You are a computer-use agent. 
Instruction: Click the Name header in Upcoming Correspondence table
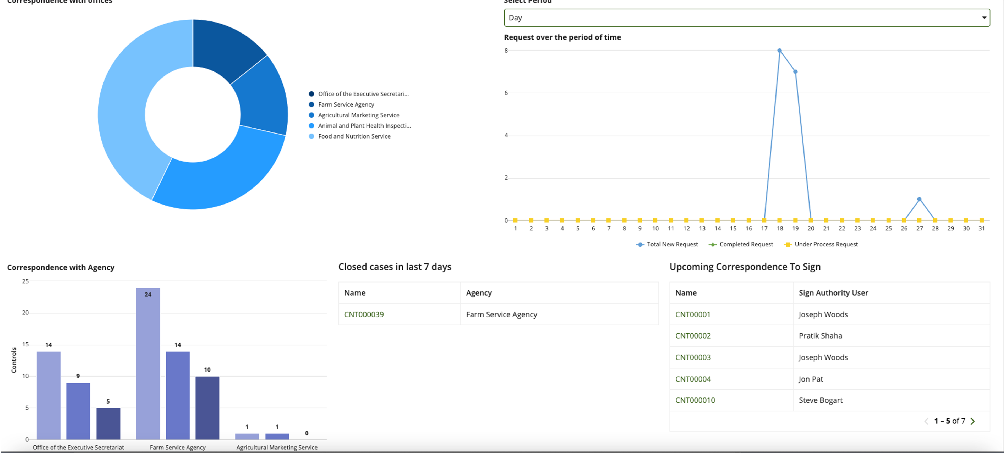pyautogui.click(x=686, y=293)
